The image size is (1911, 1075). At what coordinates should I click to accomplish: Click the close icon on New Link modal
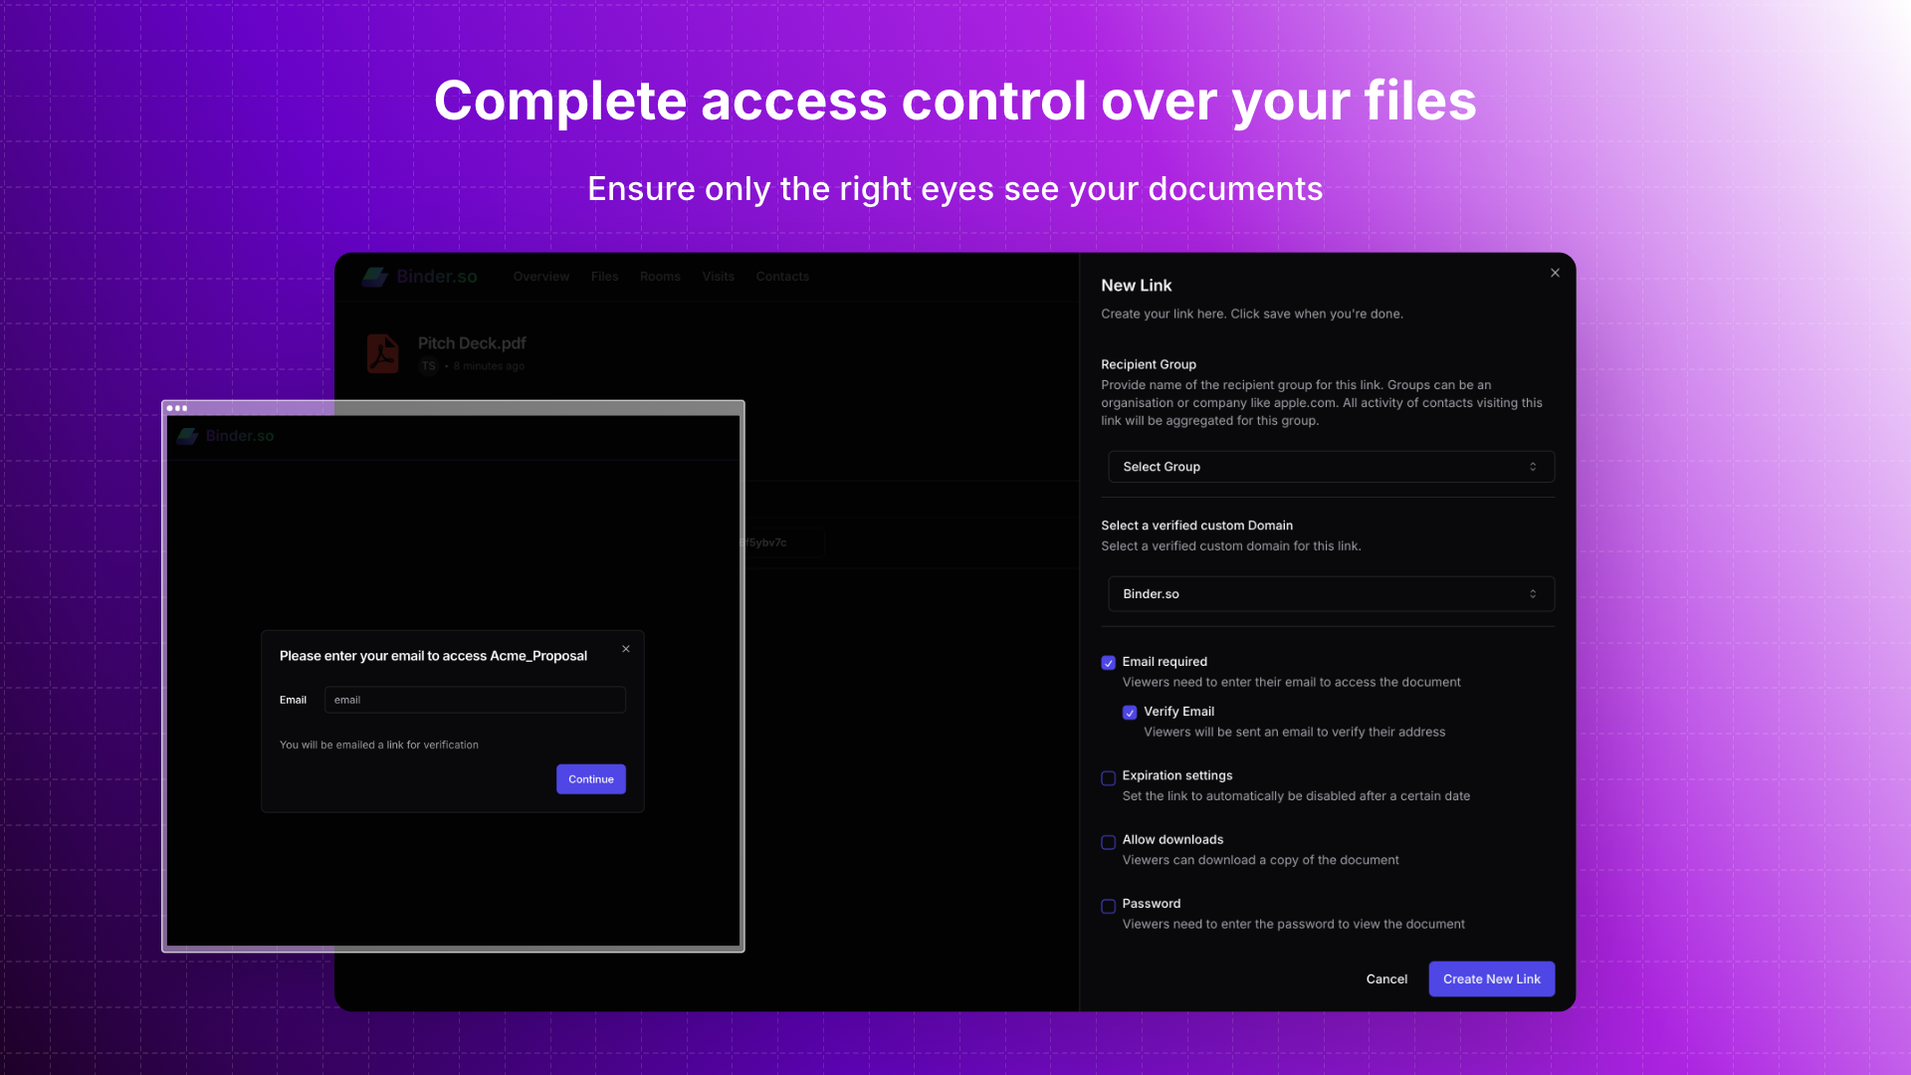pyautogui.click(x=1556, y=273)
